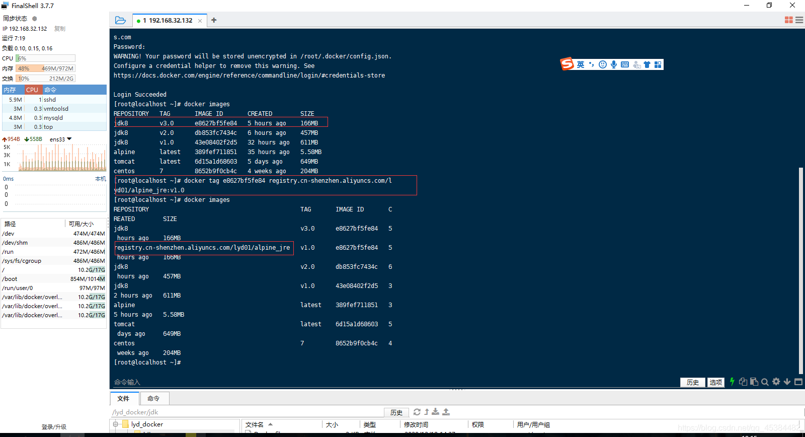The height and width of the screenshot is (437, 805).
Task: Toggle terminal fullscreen window icon
Action: (x=798, y=382)
